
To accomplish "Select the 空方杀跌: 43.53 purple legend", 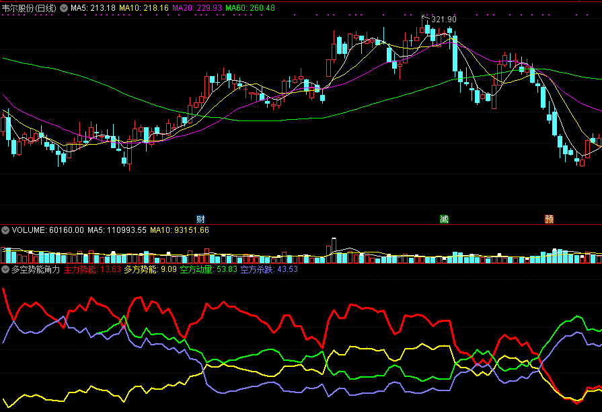I will (269, 269).
